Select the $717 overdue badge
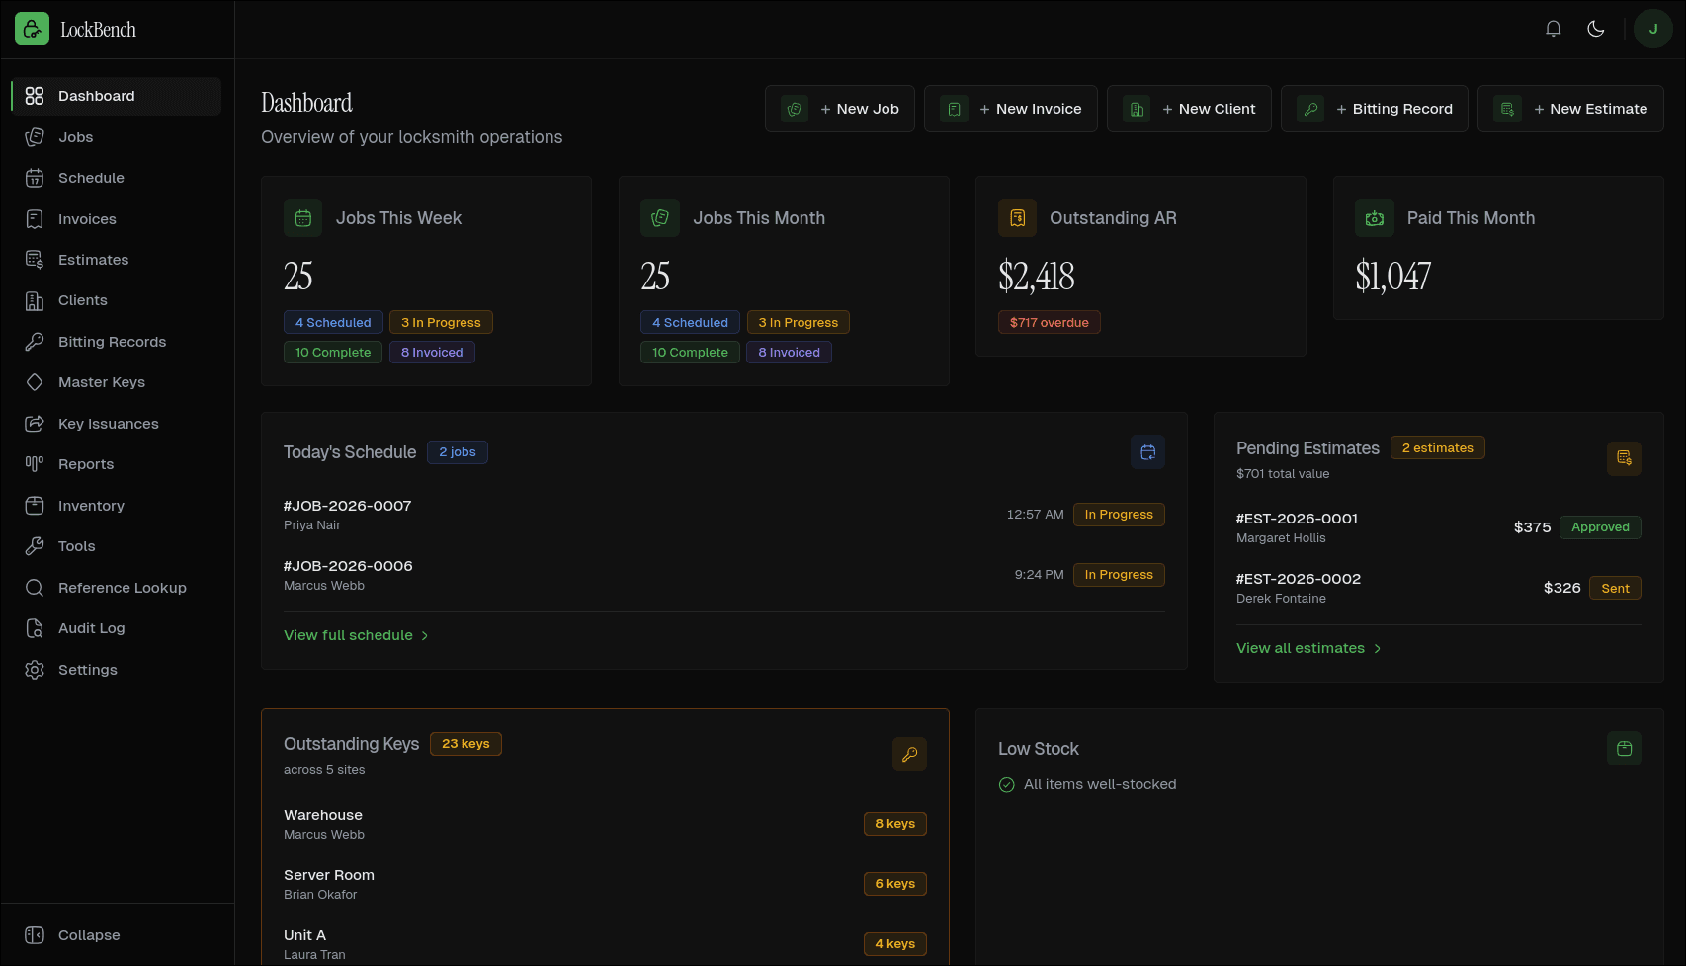The image size is (1686, 966). point(1049,323)
